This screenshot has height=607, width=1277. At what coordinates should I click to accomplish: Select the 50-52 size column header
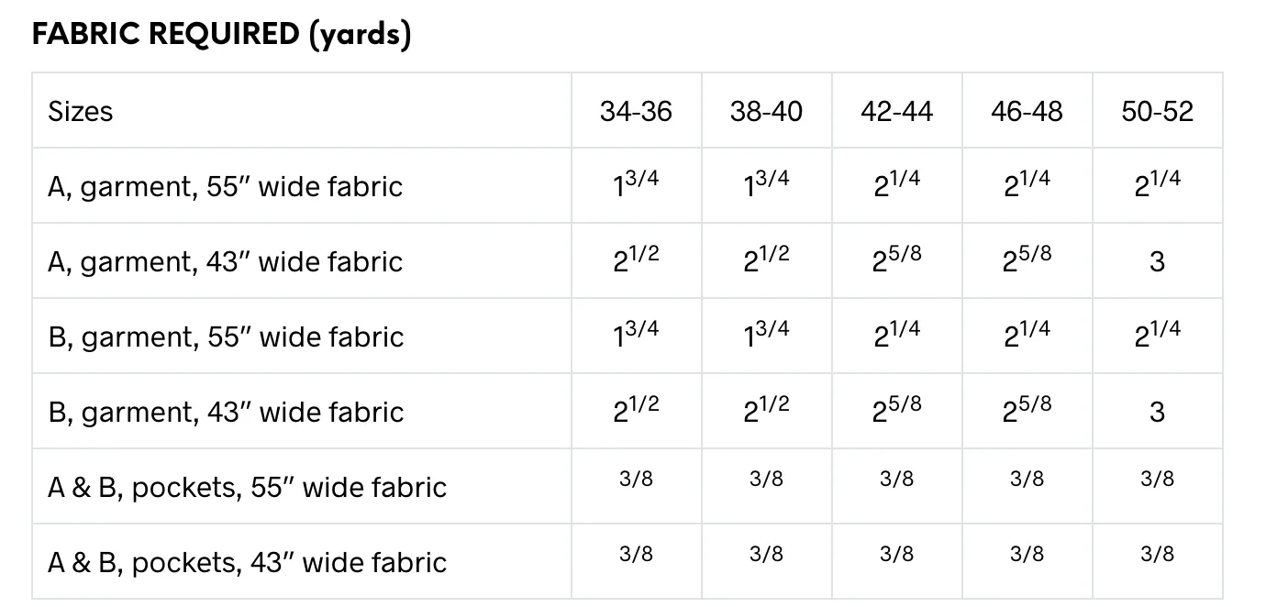(1157, 112)
